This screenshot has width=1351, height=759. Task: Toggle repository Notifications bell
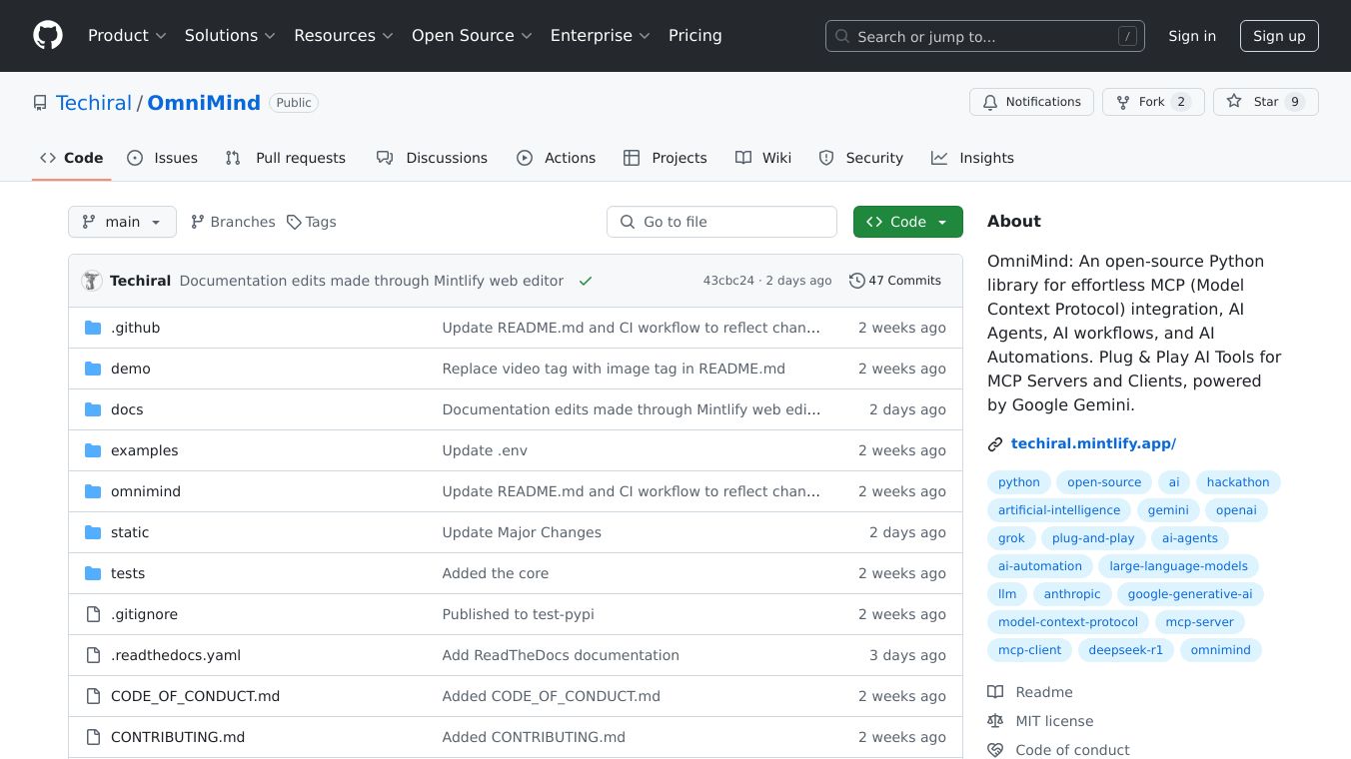click(1031, 102)
